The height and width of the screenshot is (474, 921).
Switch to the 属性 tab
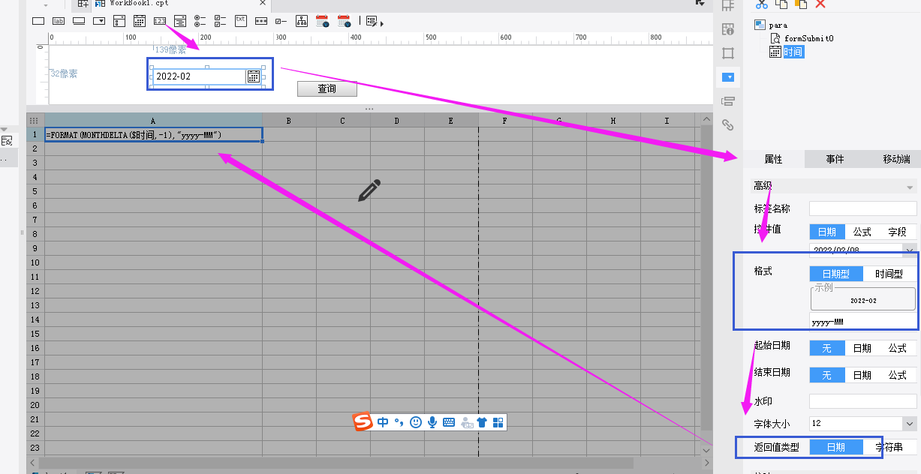[x=773, y=159]
